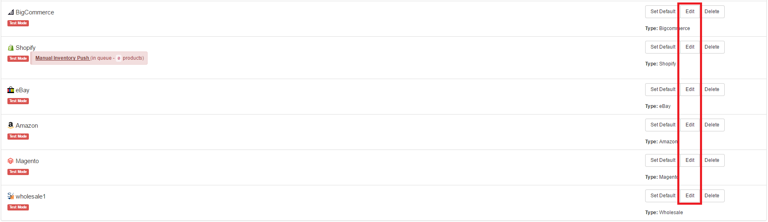Click the Magento logo icon
The width and height of the screenshot is (768, 222).
click(x=11, y=161)
